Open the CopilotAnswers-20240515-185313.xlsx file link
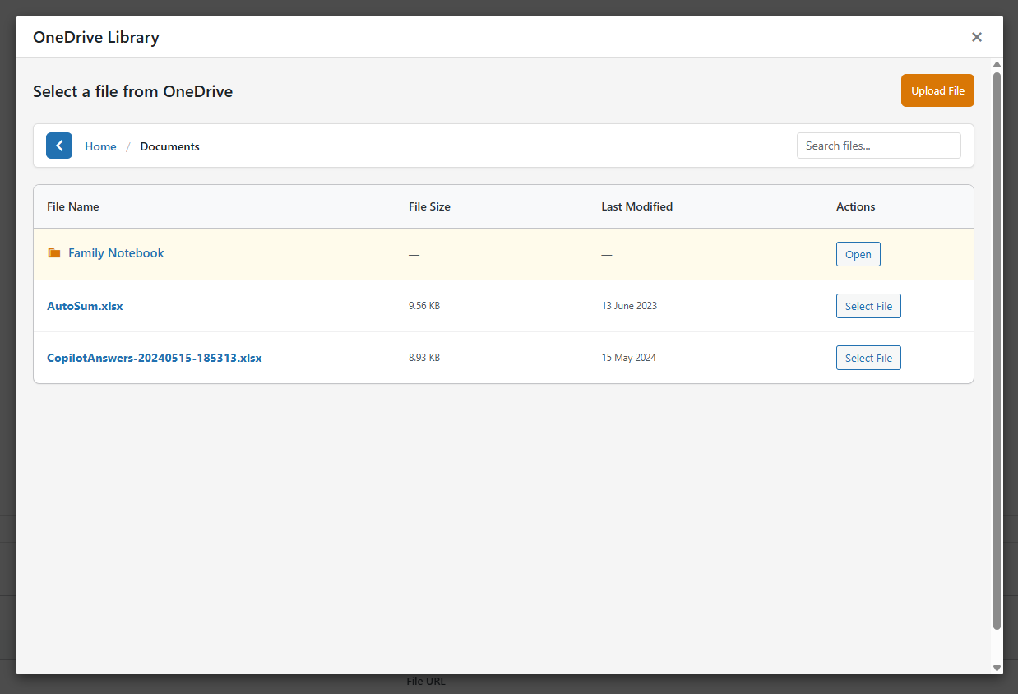This screenshot has width=1018, height=694. 155,357
